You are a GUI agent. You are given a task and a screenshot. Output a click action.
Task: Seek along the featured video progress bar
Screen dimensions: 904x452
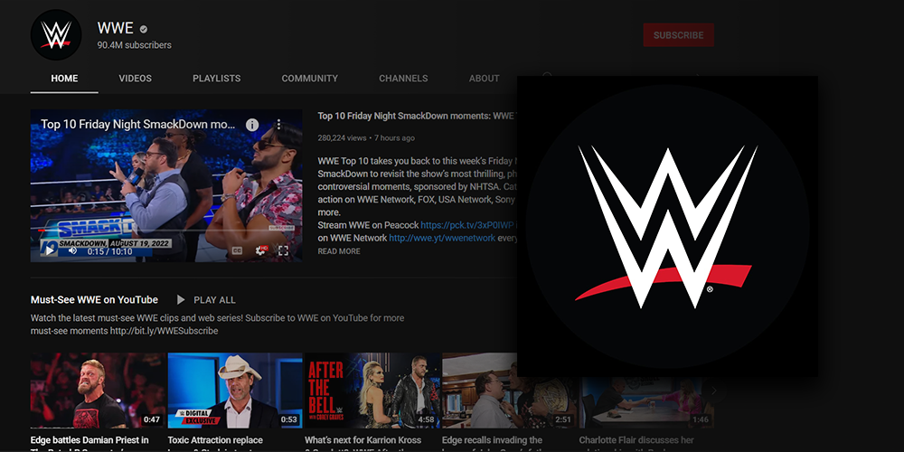coord(166,230)
